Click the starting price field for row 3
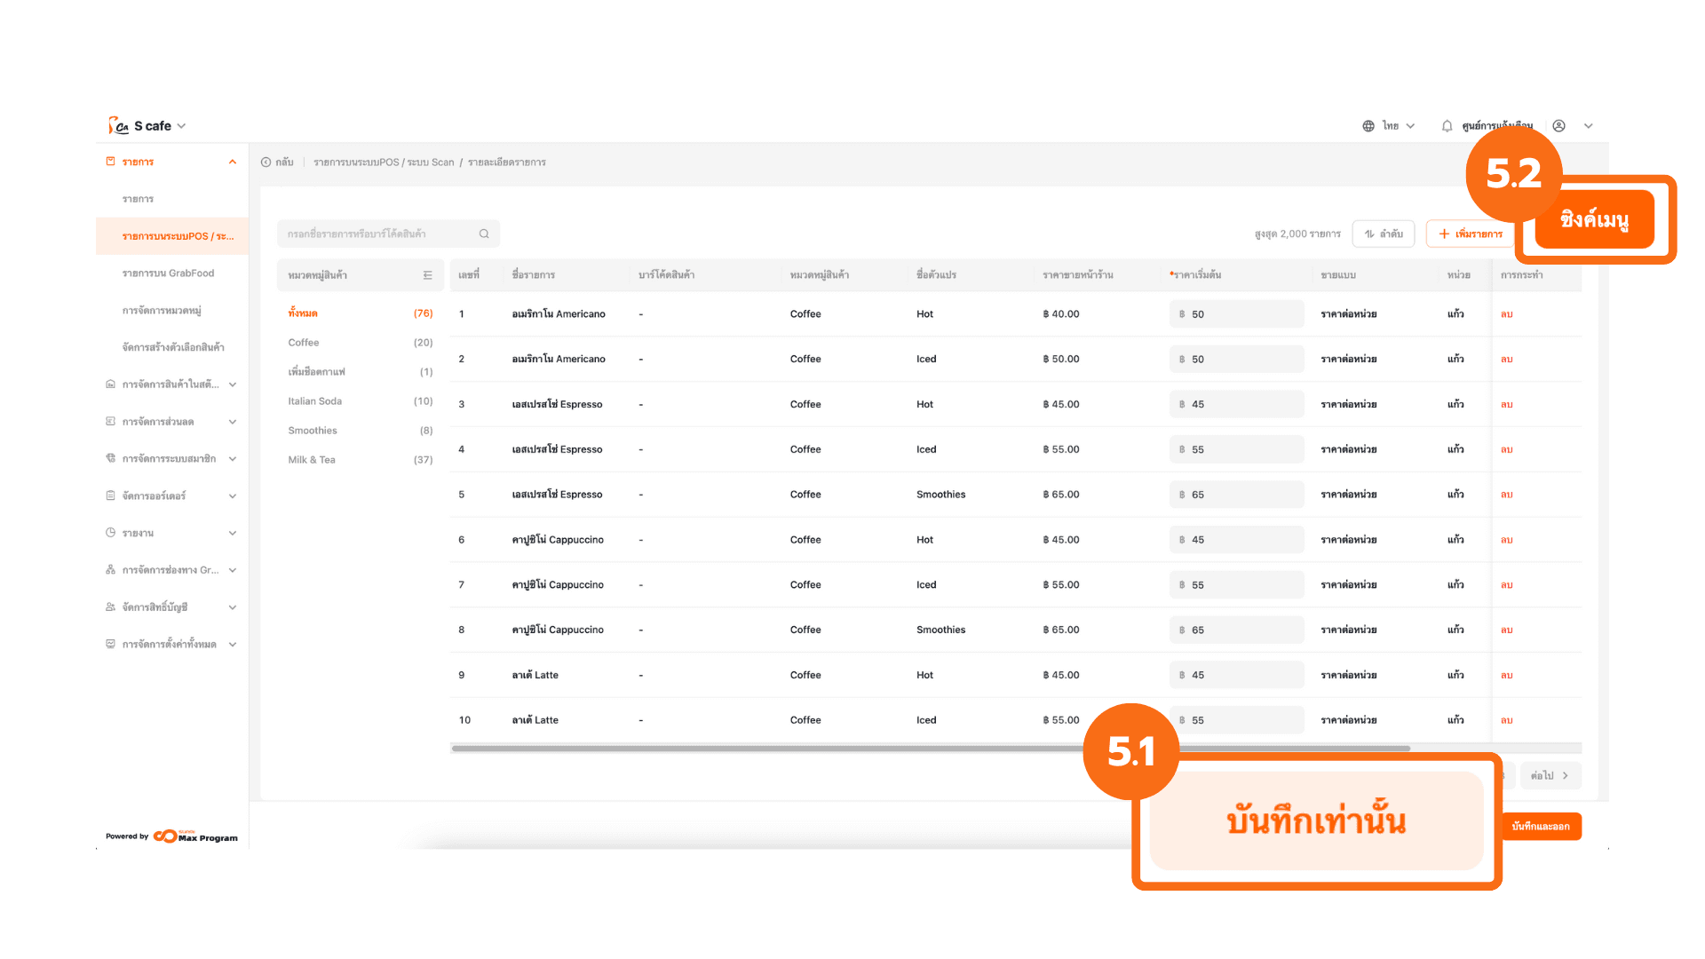The image size is (1705, 959). coord(1236,404)
